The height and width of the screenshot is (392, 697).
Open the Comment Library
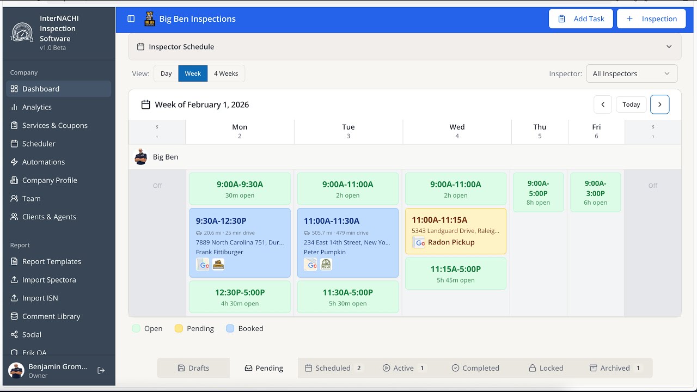click(59, 316)
